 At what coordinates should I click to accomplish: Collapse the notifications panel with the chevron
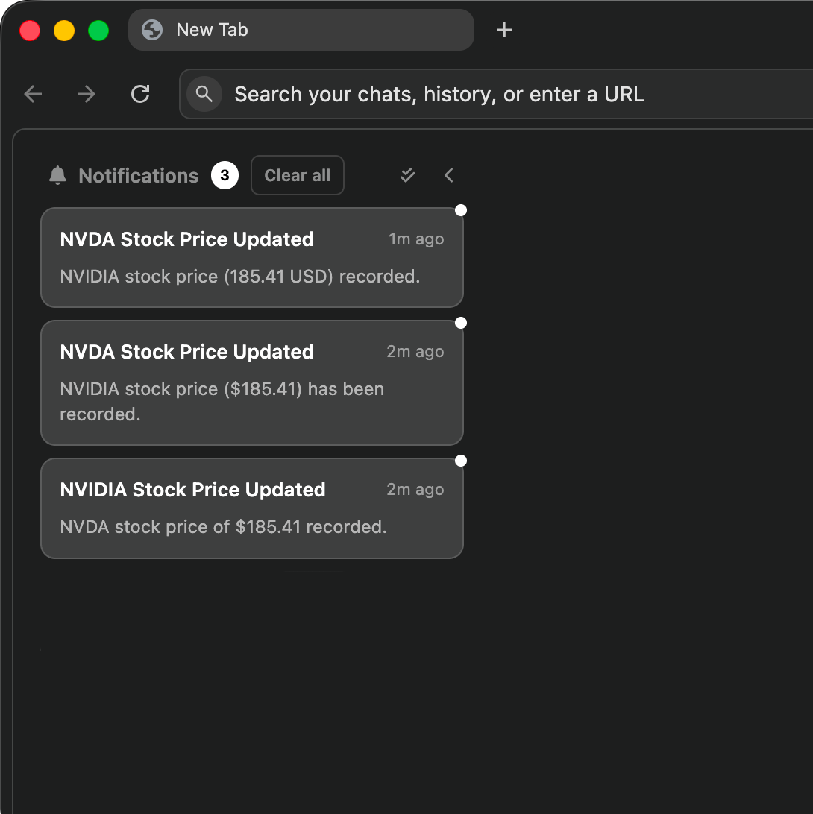coord(448,174)
